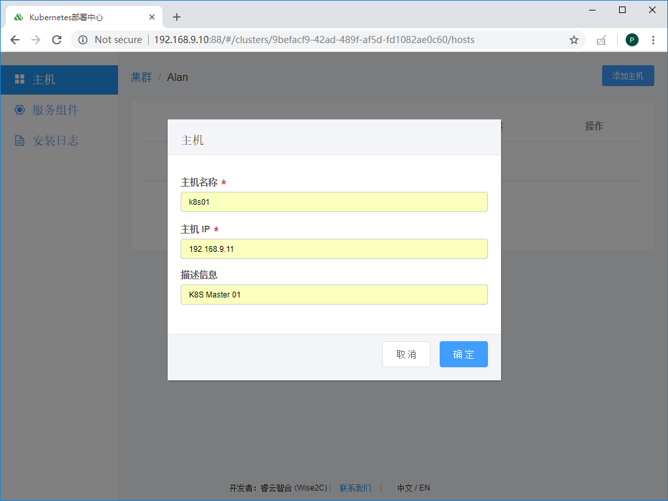Viewport: 668px width, 501px height.
Task: Switch language by clicking EN
Action: [424, 487]
